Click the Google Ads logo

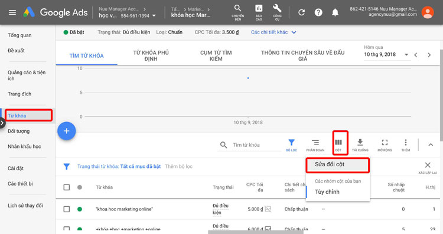(x=56, y=12)
